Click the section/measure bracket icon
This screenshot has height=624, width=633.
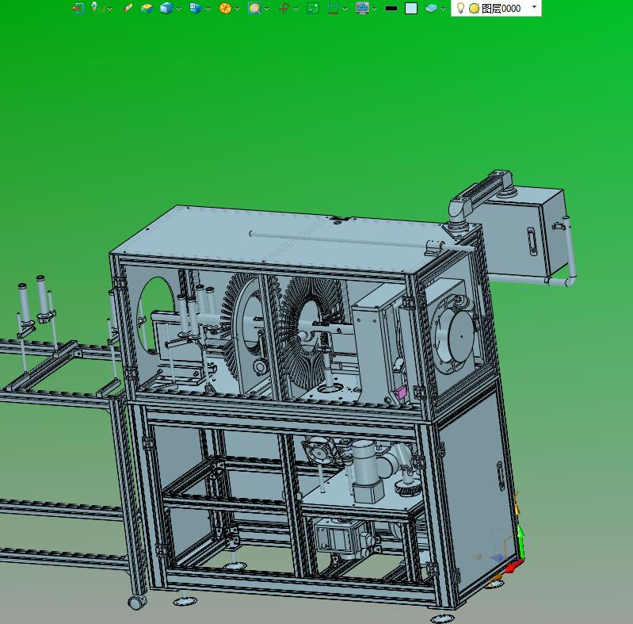tap(333, 8)
